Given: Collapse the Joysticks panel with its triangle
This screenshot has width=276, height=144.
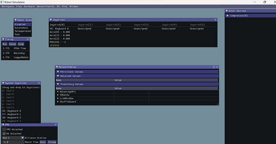Looking at the screenshot, I should click(51, 20).
